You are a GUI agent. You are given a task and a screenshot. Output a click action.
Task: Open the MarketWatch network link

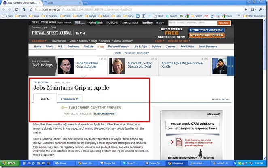pyautogui.click(x=96, y=23)
